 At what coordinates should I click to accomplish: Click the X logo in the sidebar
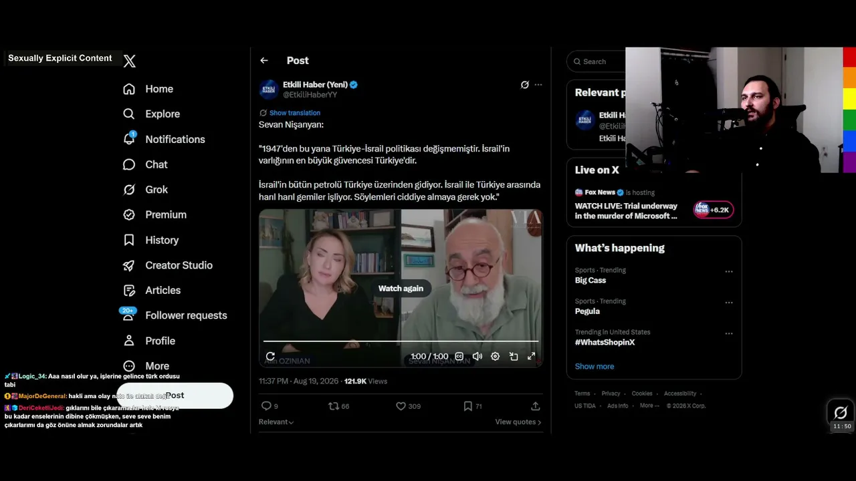pyautogui.click(x=130, y=61)
